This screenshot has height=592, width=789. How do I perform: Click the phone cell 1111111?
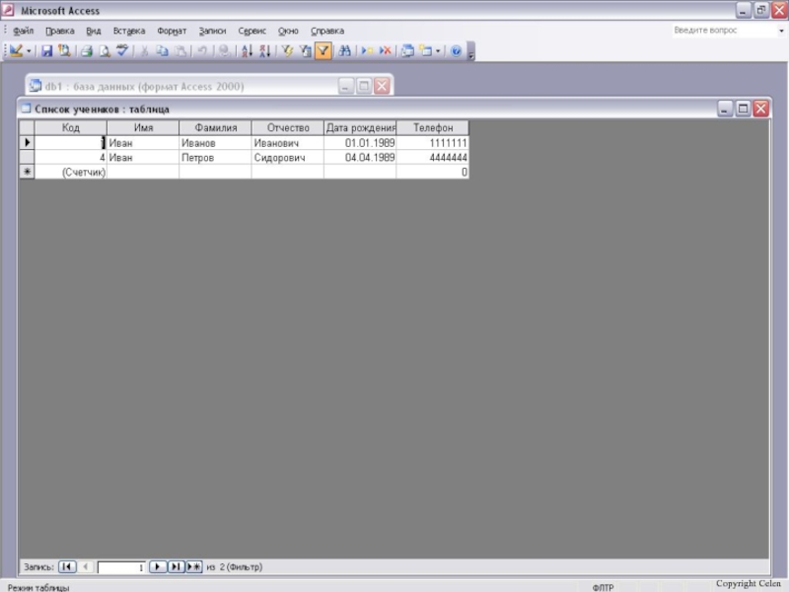[433, 143]
